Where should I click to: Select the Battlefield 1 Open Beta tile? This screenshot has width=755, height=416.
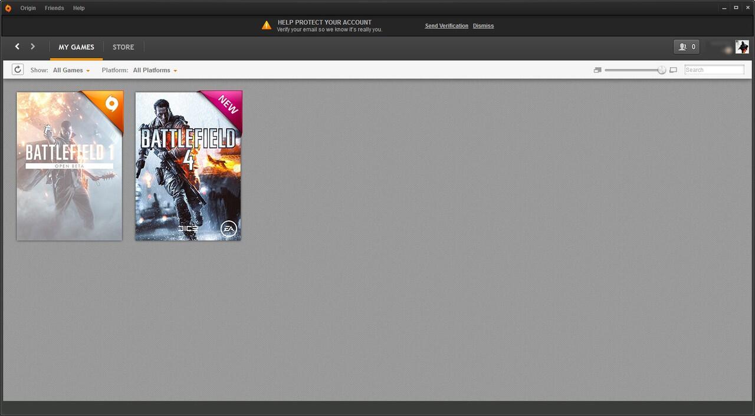pos(70,166)
